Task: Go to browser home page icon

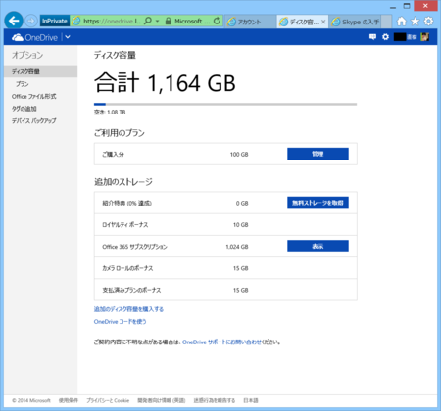Action: [x=402, y=22]
